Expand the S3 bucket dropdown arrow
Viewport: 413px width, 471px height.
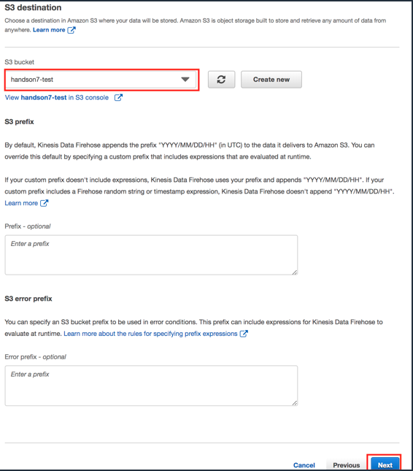pyautogui.click(x=185, y=80)
